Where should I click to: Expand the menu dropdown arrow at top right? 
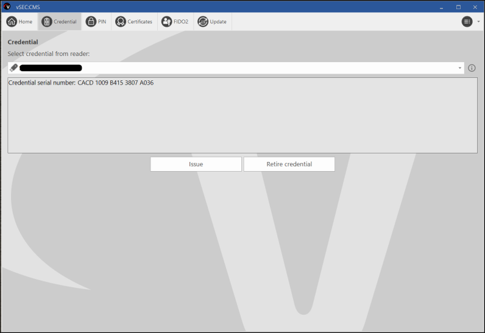[x=478, y=22]
